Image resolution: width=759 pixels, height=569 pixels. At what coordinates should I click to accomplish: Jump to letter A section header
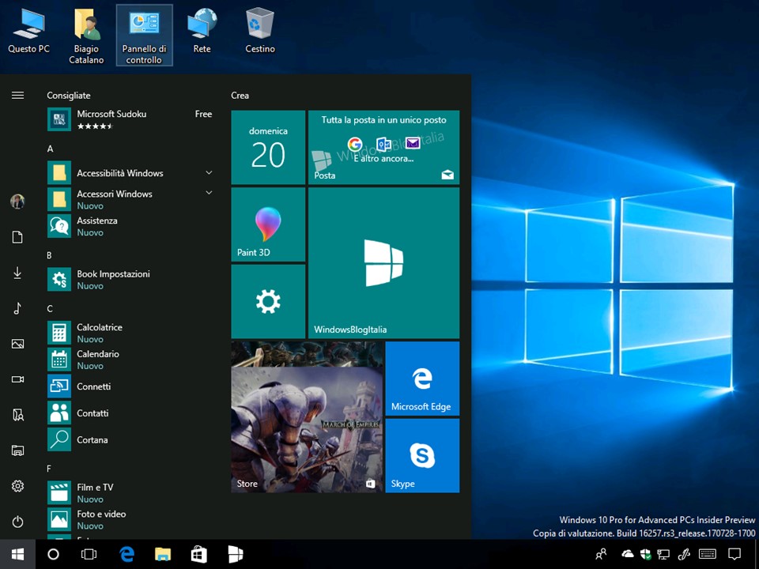tap(50, 149)
